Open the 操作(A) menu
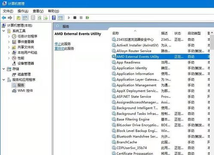Image resolution: width=214 pixels, height=155 pixels. [23, 11]
